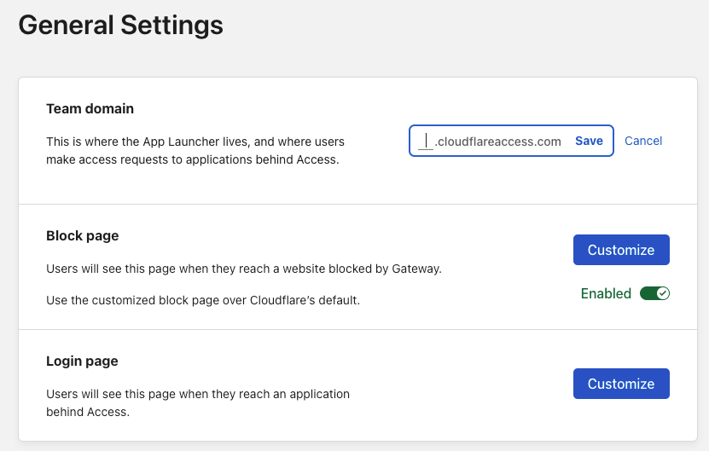Click the 'make access requests' description line

(193, 159)
